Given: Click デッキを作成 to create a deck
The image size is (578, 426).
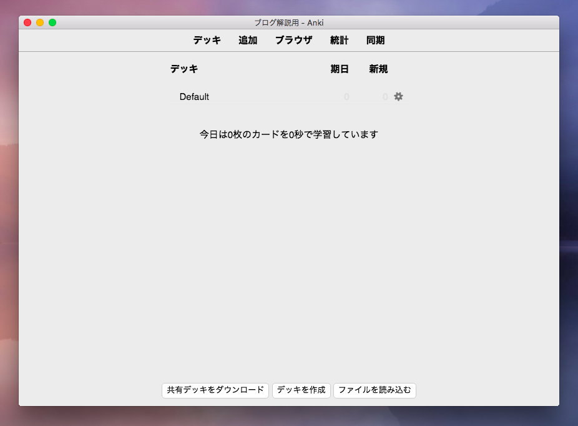Looking at the screenshot, I should [x=301, y=390].
